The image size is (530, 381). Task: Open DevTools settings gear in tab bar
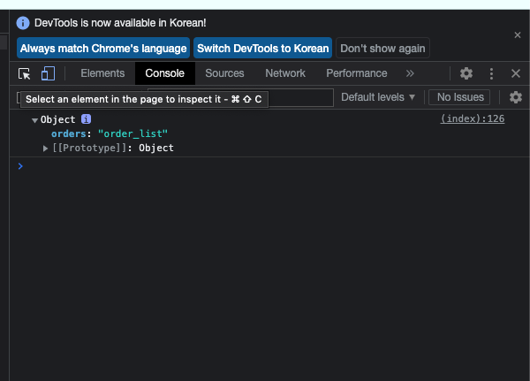[x=466, y=73]
